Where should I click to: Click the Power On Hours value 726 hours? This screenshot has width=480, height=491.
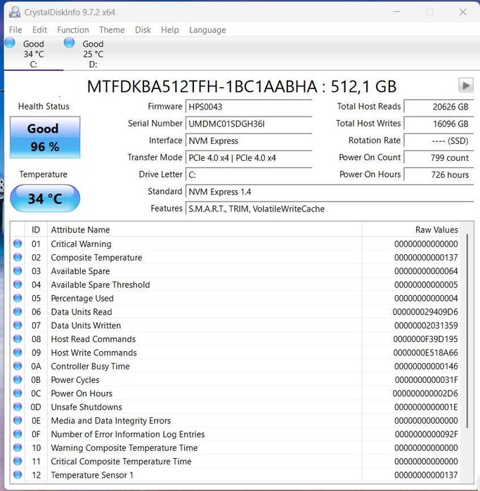pos(439,174)
